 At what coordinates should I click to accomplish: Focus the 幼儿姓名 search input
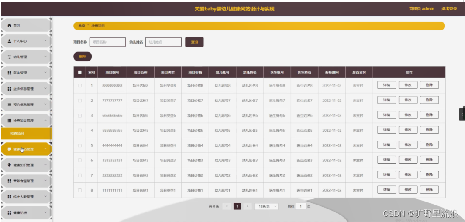coord(163,42)
